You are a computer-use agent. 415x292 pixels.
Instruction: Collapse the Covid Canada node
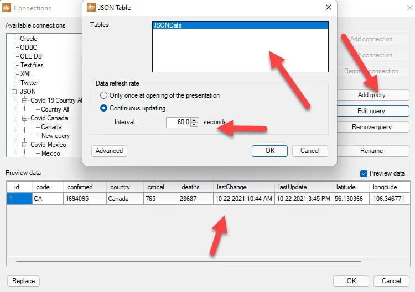24,118
